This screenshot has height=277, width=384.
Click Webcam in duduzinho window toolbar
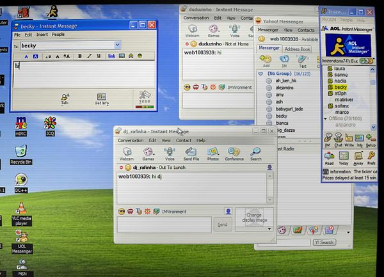[192, 31]
